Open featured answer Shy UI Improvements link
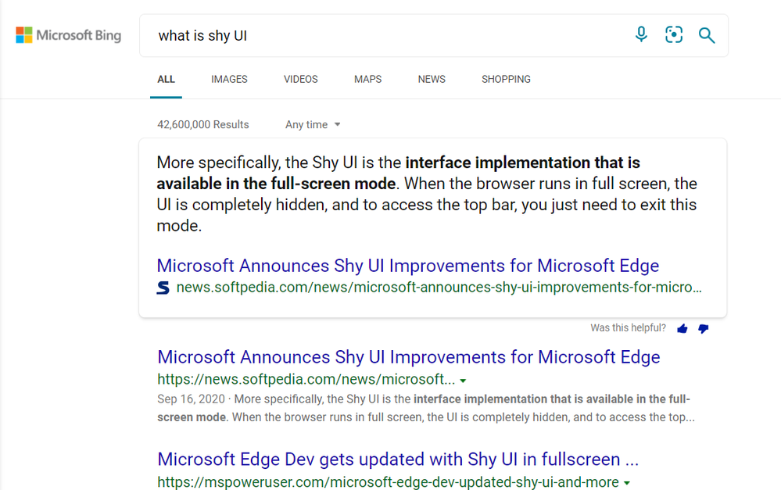Viewport: 781px width, 490px height. [407, 266]
